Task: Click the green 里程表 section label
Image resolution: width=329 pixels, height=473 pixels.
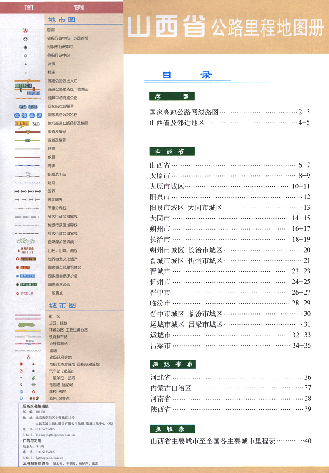Action: tap(172, 429)
